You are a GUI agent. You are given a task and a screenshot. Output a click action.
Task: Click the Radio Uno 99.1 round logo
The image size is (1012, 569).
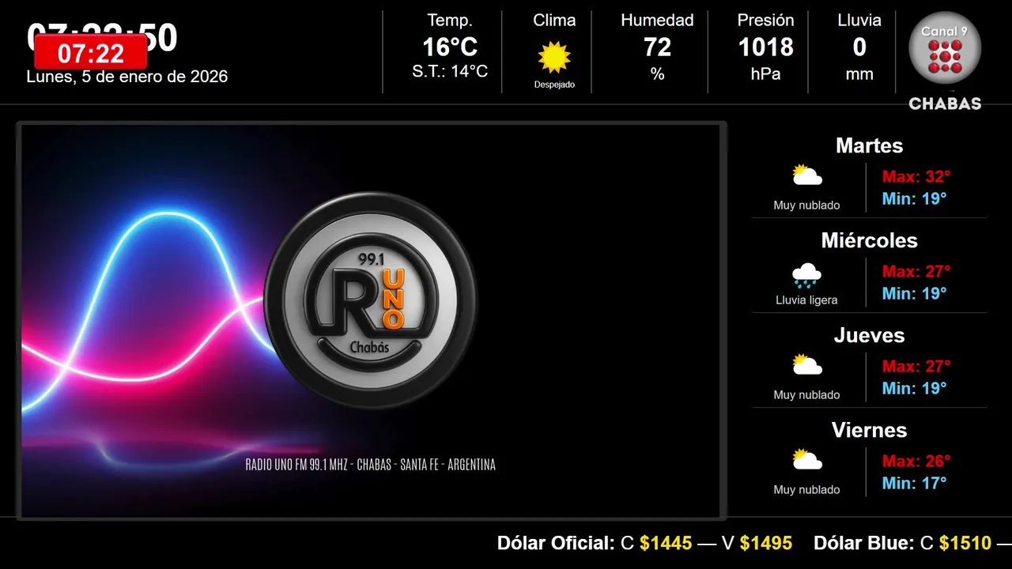[x=370, y=300]
